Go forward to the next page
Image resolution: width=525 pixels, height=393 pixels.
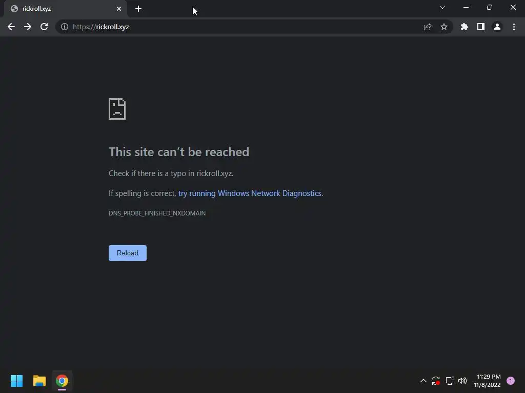point(28,27)
